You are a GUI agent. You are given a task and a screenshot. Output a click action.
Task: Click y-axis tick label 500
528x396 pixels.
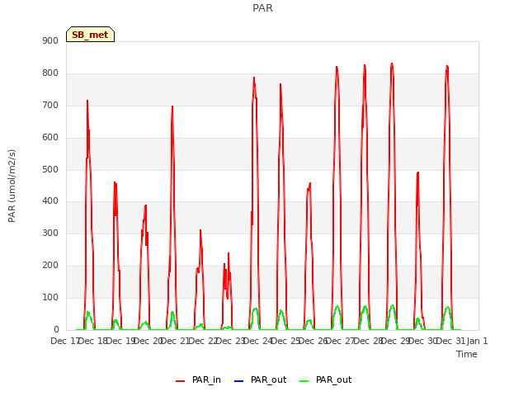tap(50, 169)
